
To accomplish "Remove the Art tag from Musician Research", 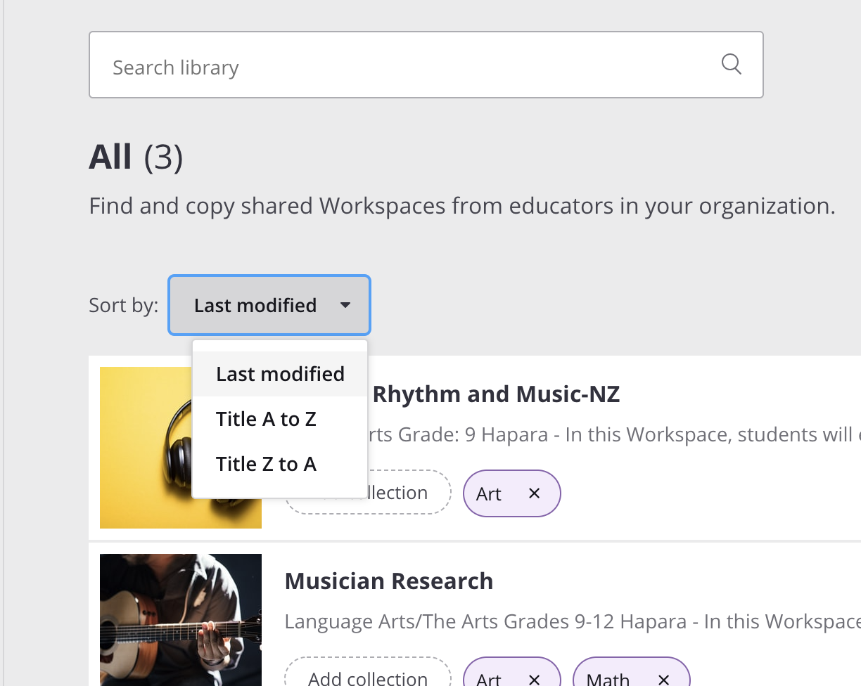I will point(534,680).
